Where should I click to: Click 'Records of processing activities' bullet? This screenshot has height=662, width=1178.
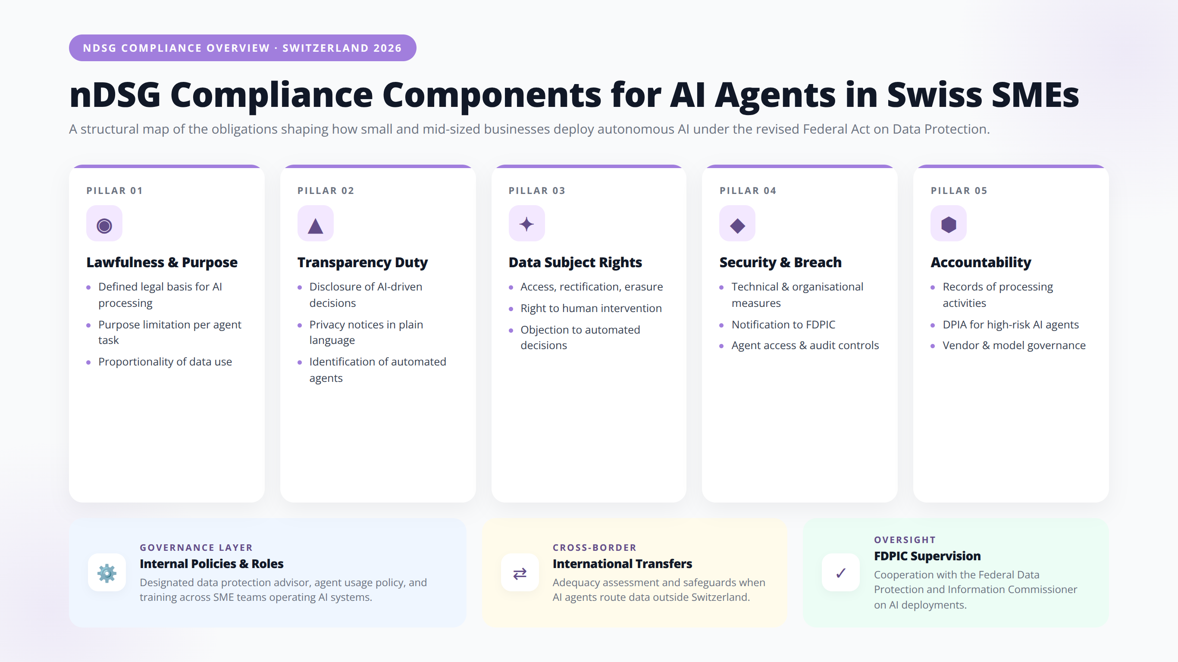click(998, 295)
